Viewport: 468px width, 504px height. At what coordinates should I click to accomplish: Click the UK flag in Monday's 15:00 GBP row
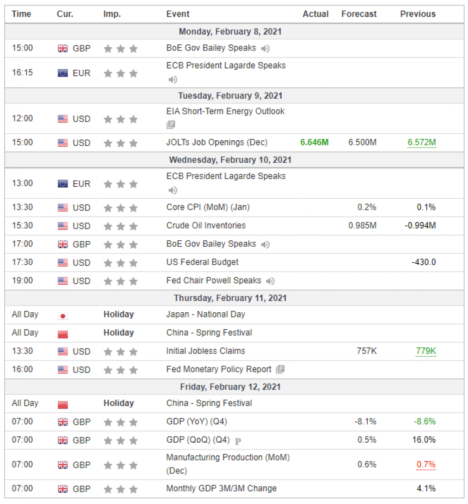63,49
